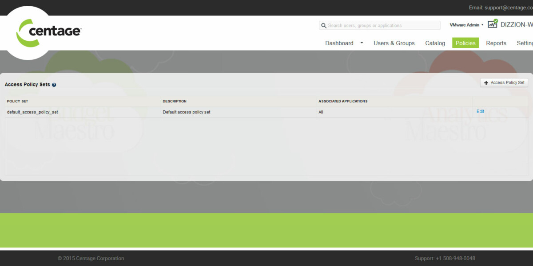533x266 pixels.
Task: Open the Reports tab
Action: coord(496,43)
